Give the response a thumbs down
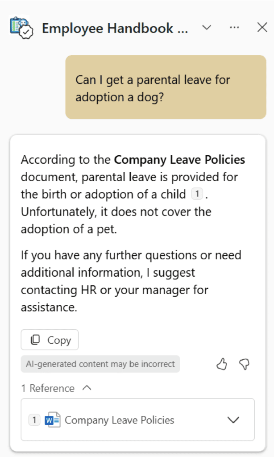 (244, 364)
